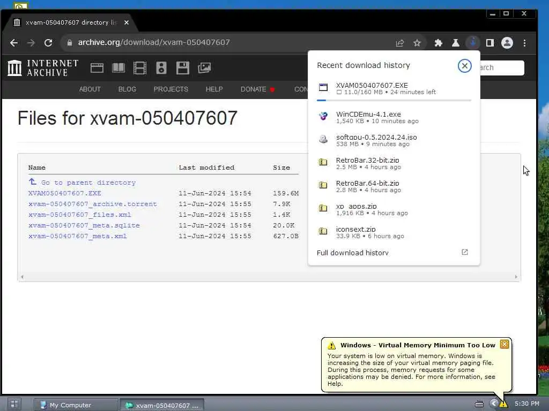549x411 pixels.
Task: Open the Internet Archive Texts book icon
Action: 118,68
